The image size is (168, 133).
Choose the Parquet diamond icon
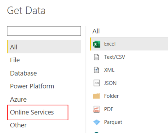click(x=97, y=122)
